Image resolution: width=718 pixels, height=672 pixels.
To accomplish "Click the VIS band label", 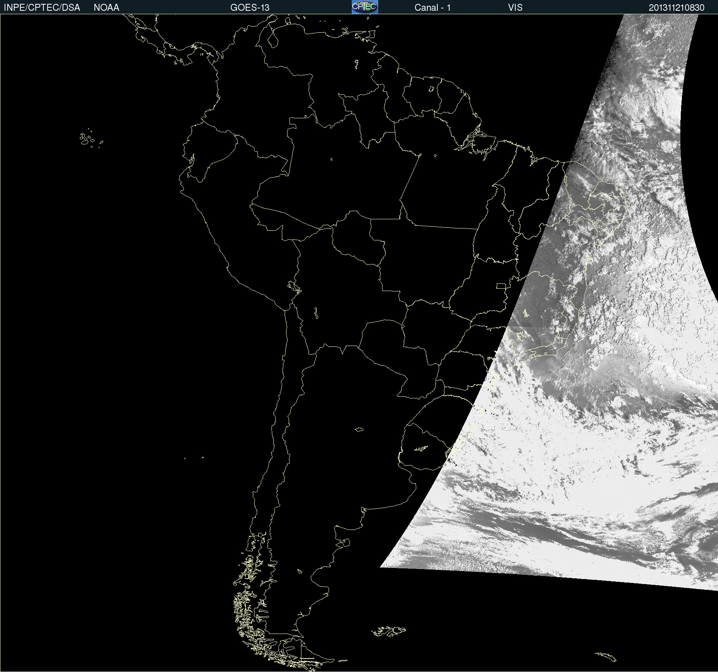I will pyautogui.click(x=515, y=8).
